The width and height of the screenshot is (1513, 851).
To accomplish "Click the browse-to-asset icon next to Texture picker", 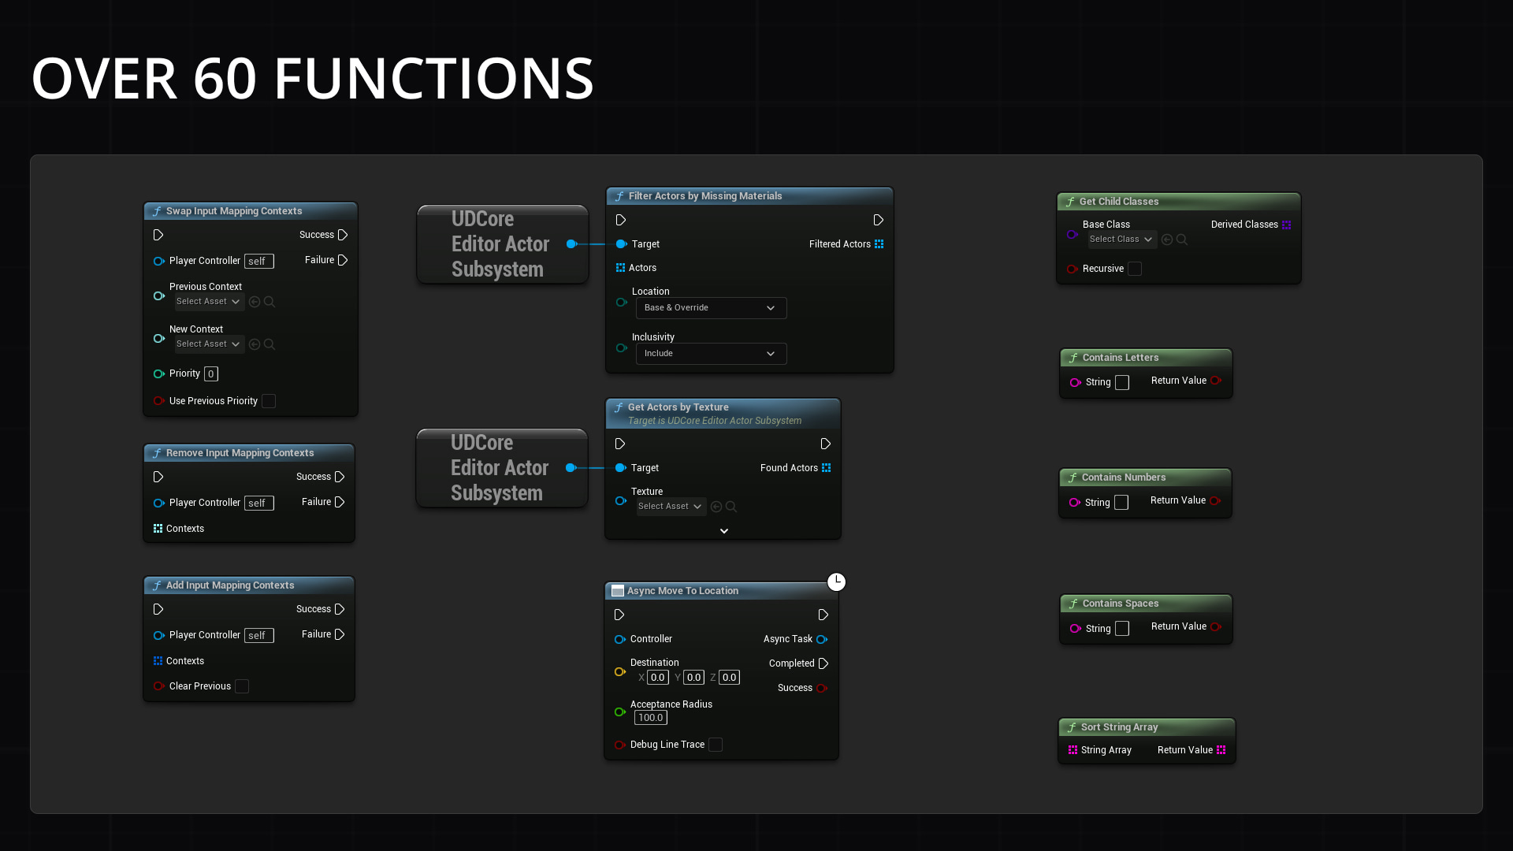I will 716,507.
